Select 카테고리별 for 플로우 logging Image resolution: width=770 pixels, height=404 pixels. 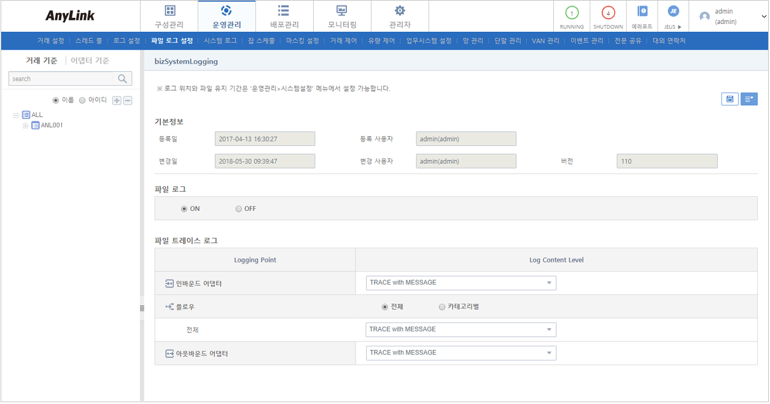click(442, 306)
